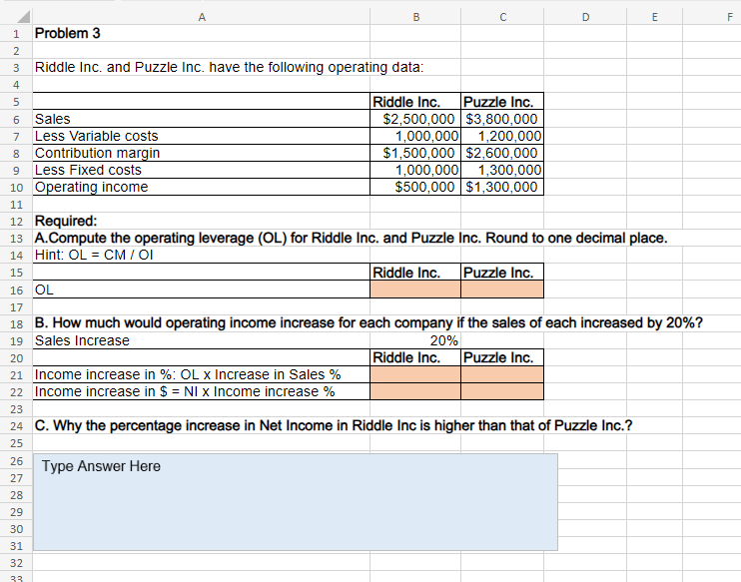Click 'Less Variable costs' label
The height and width of the screenshot is (582, 741).
point(97,136)
